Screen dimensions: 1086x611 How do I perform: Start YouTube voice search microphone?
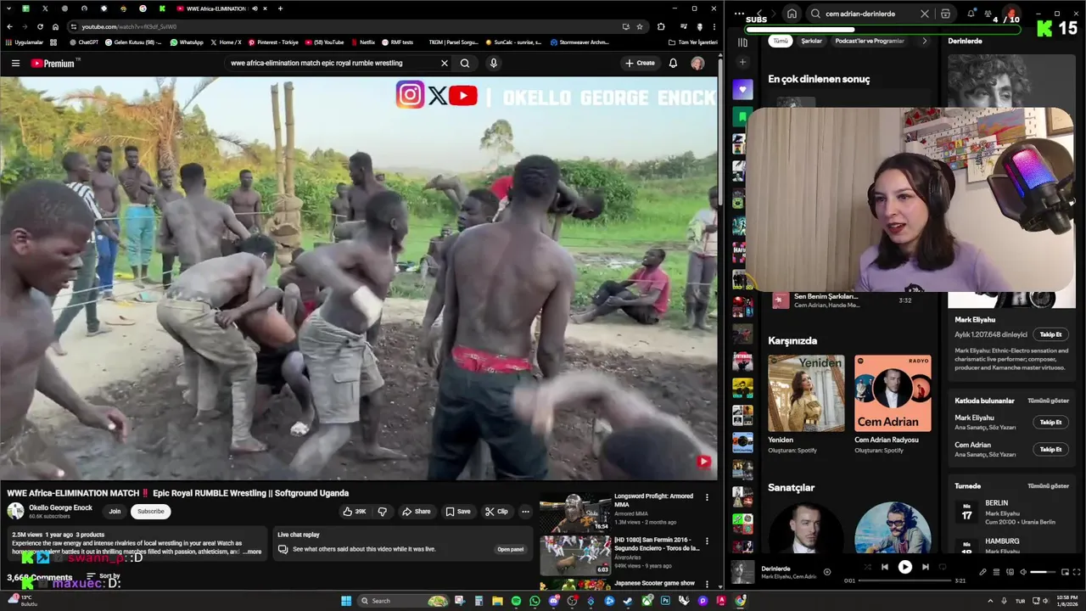(493, 63)
